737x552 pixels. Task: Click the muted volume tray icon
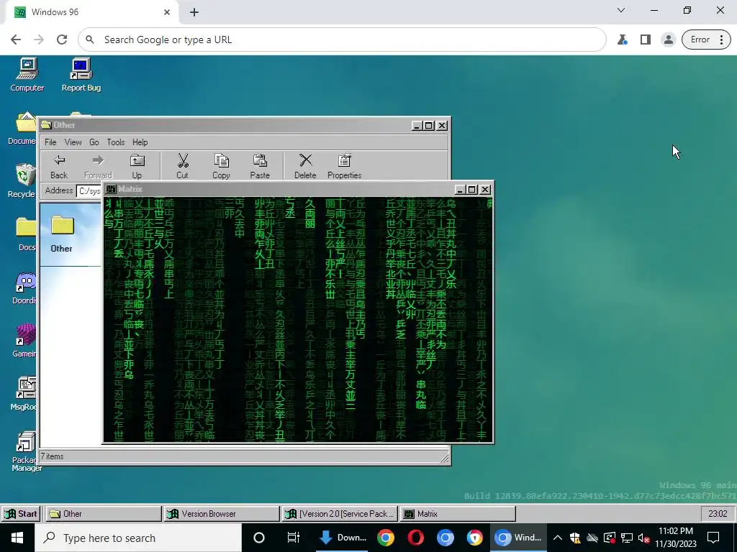pyautogui.click(x=644, y=538)
